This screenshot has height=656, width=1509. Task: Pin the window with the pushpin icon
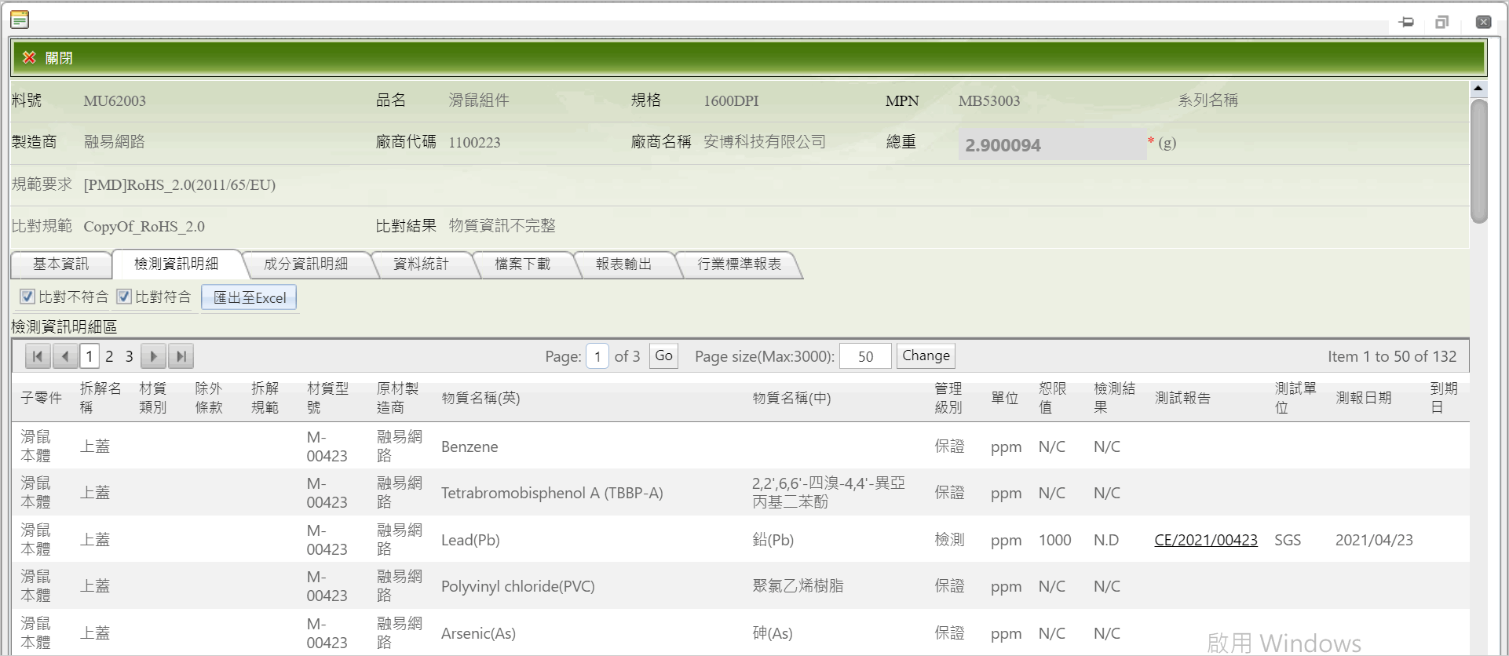[1406, 22]
